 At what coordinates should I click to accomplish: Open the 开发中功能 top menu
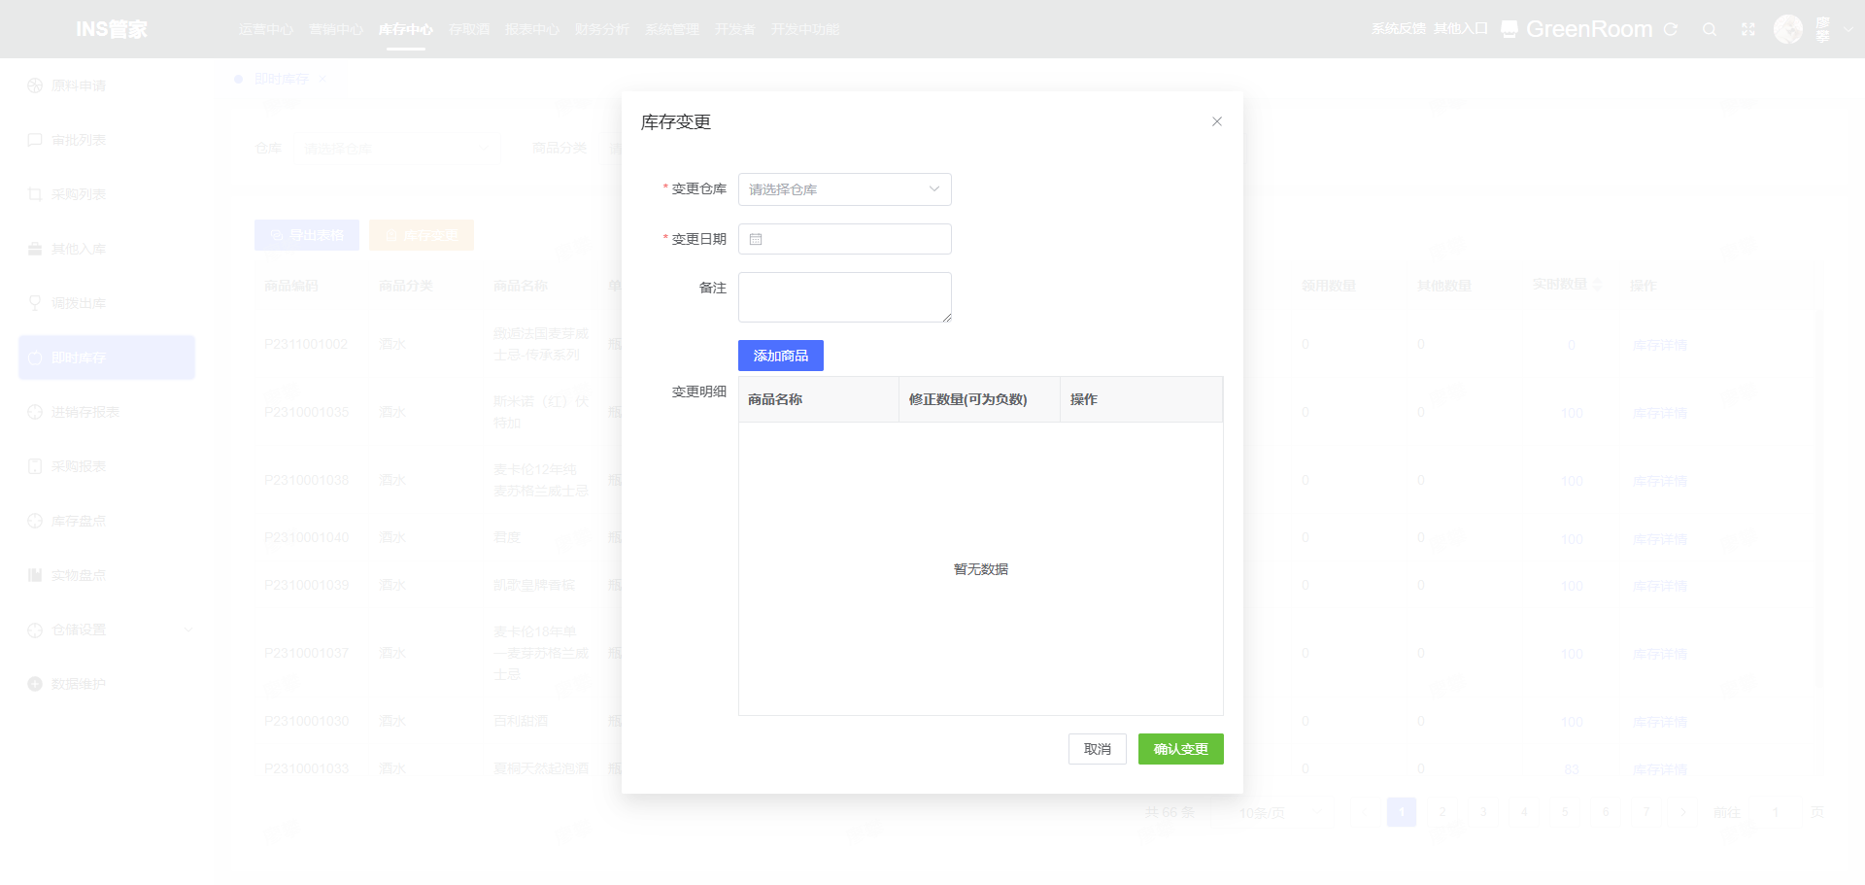(804, 29)
